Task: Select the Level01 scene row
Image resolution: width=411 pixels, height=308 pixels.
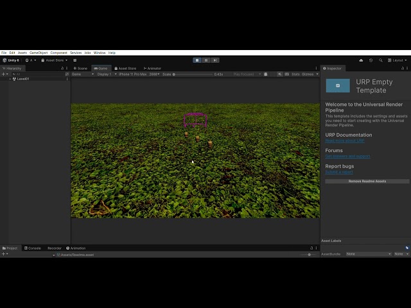Action: (35, 79)
